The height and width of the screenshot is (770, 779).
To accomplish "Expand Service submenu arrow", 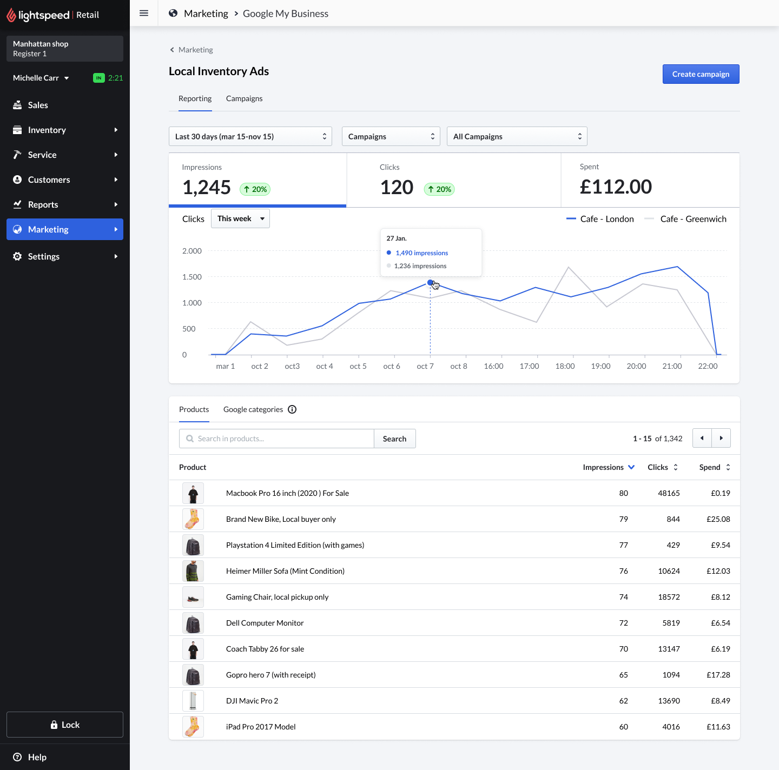I will (116, 155).
